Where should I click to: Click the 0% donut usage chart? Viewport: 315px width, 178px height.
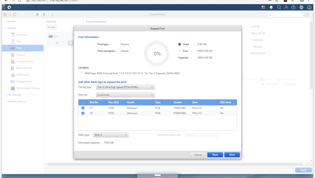157,54
